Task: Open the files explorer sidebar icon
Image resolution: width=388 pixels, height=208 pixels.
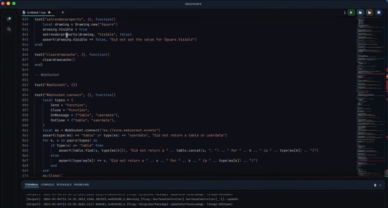Action: [9, 19]
